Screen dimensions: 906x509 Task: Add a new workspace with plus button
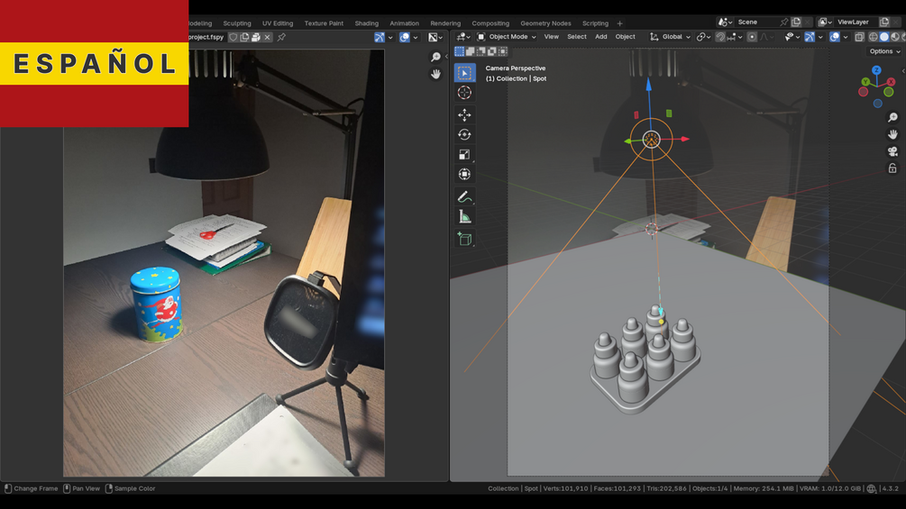click(620, 23)
